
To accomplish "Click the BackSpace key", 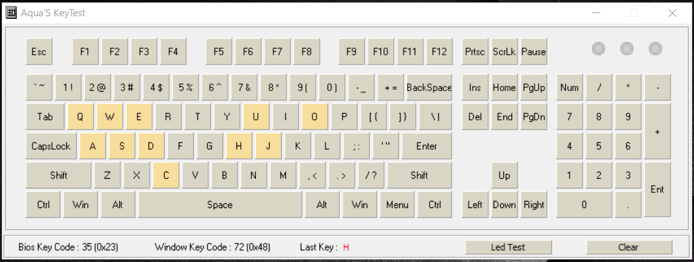I will pos(429,88).
